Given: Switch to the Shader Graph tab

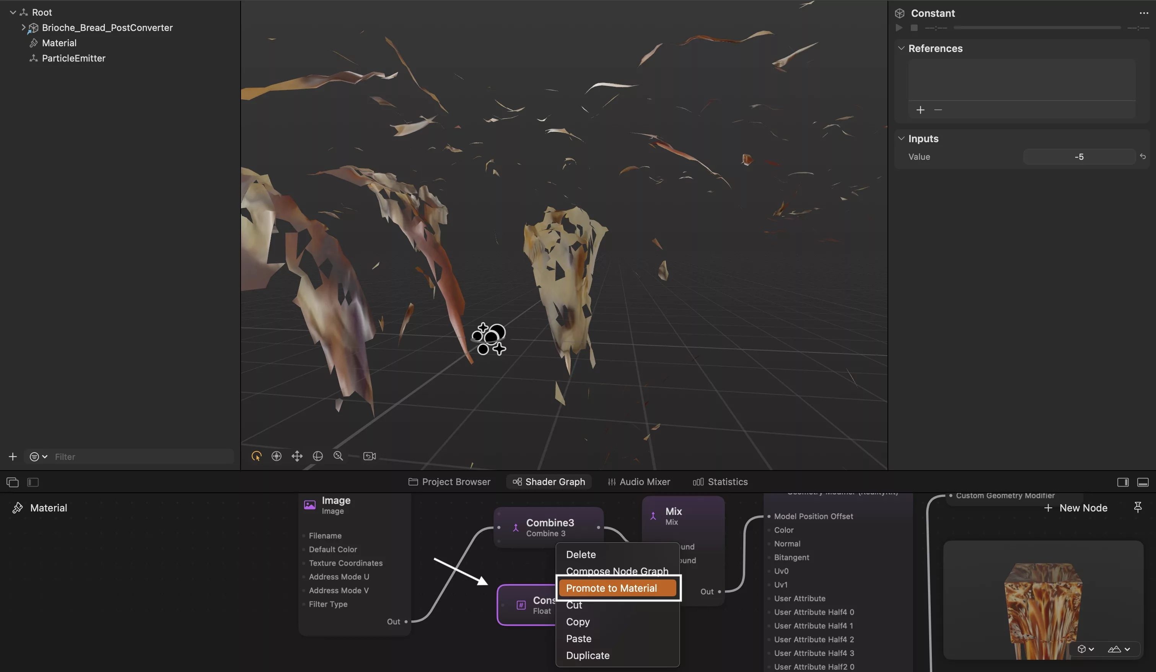Looking at the screenshot, I should pyautogui.click(x=549, y=482).
